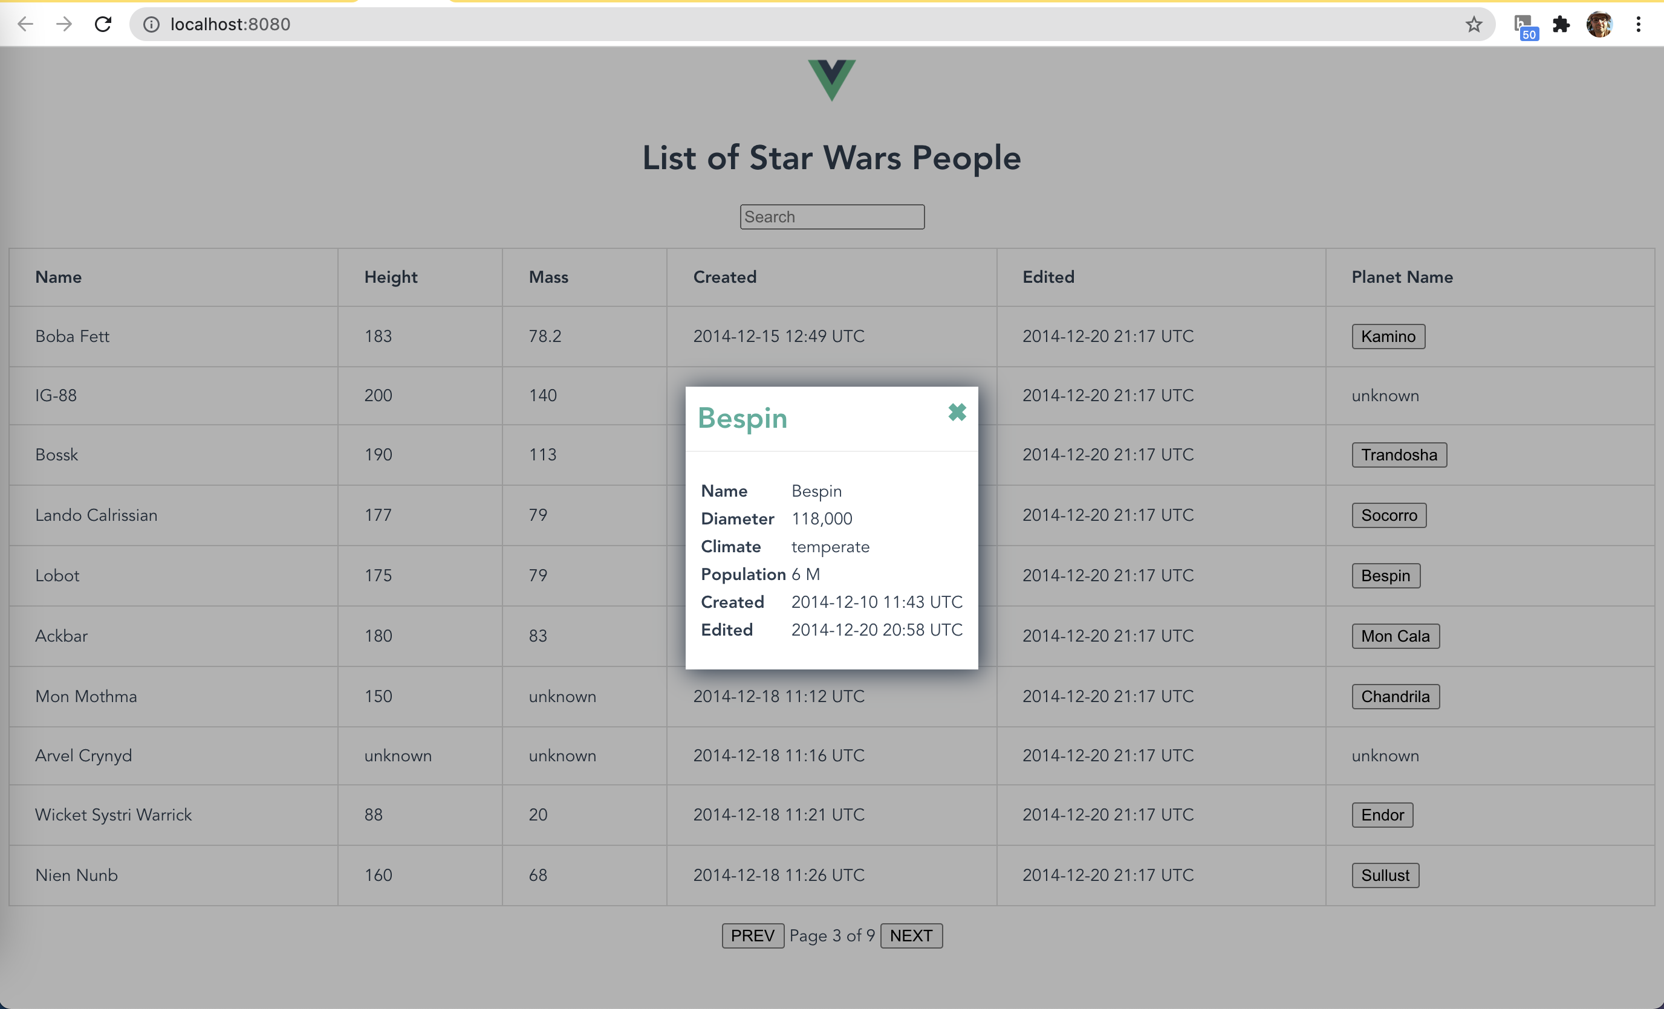1664x1009 pixels.
Task: Click the Endor planet button
Action: coord(1382,814)
